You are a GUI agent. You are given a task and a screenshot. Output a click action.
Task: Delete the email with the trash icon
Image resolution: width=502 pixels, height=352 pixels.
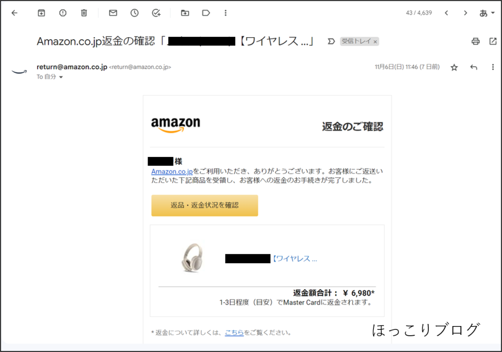pyautogui.click(x=84, y=13)
